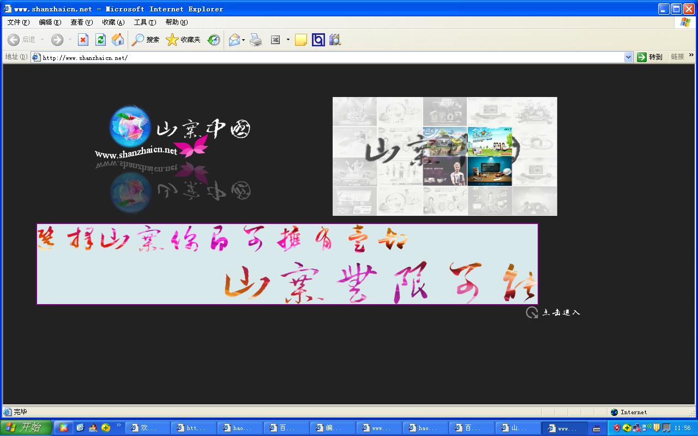Click the collage thumbnail image
Viewport: 698px width, 436px height.
(x=444, y=156)
